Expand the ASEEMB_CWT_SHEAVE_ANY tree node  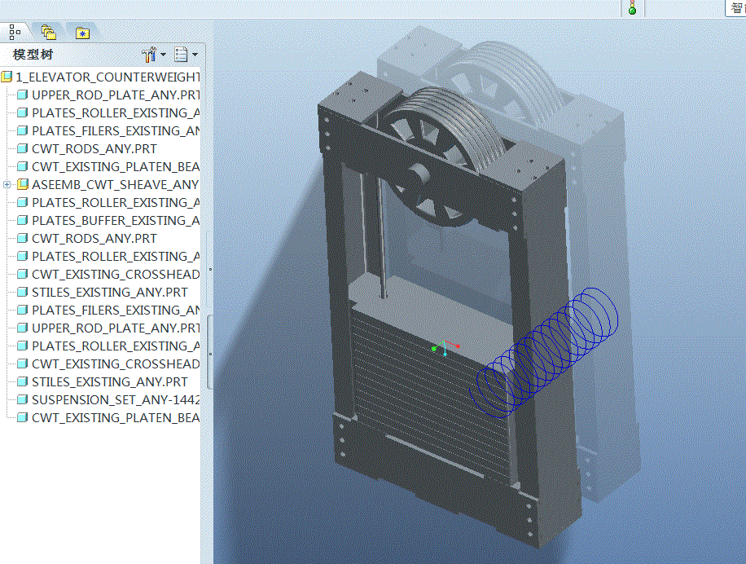[x=7, y=184]
